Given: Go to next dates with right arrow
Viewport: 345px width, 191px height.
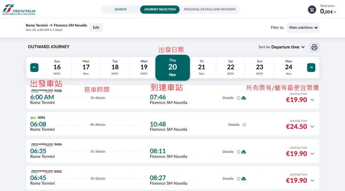Looking at the screenshot, I should [311, 67].
